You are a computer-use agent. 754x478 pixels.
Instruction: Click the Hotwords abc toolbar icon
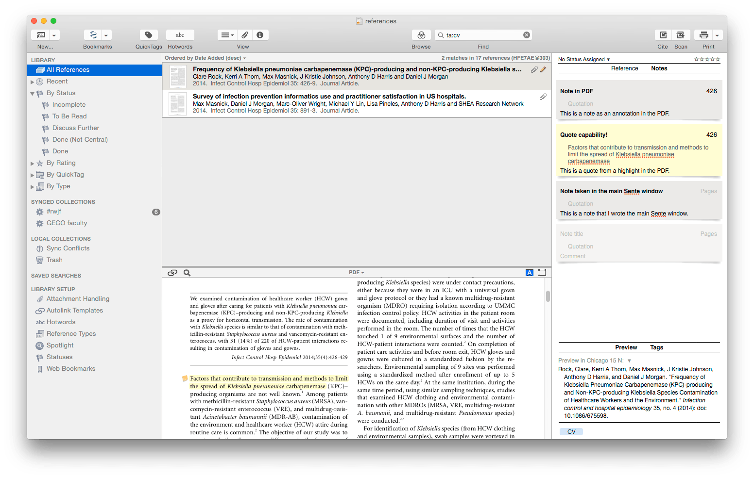pos(180,34)
